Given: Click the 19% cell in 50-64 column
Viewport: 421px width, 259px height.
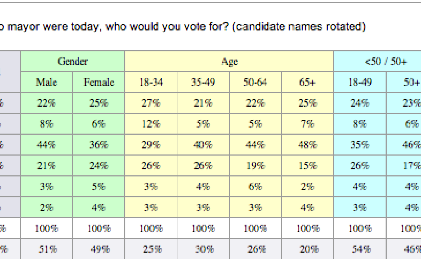Looking at the screenshot, I should pyautogui.click(x=255, y=166).
